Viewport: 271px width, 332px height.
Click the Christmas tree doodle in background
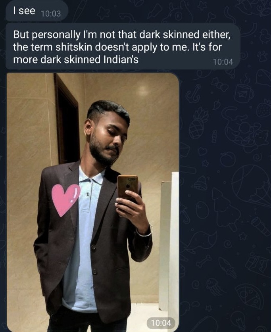point(225,209)
